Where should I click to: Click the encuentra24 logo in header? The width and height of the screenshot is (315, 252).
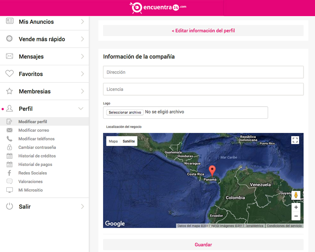pos(158,7)
